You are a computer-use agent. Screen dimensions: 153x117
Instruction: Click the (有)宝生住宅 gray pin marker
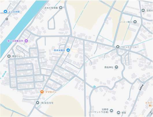[x=38, y=103]
